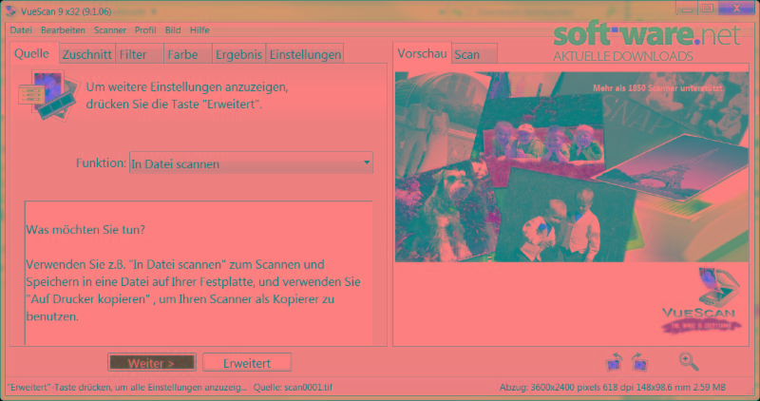The image size is (760, 401).
Task: Click the Erweitert button
Action: pos(247,363)
